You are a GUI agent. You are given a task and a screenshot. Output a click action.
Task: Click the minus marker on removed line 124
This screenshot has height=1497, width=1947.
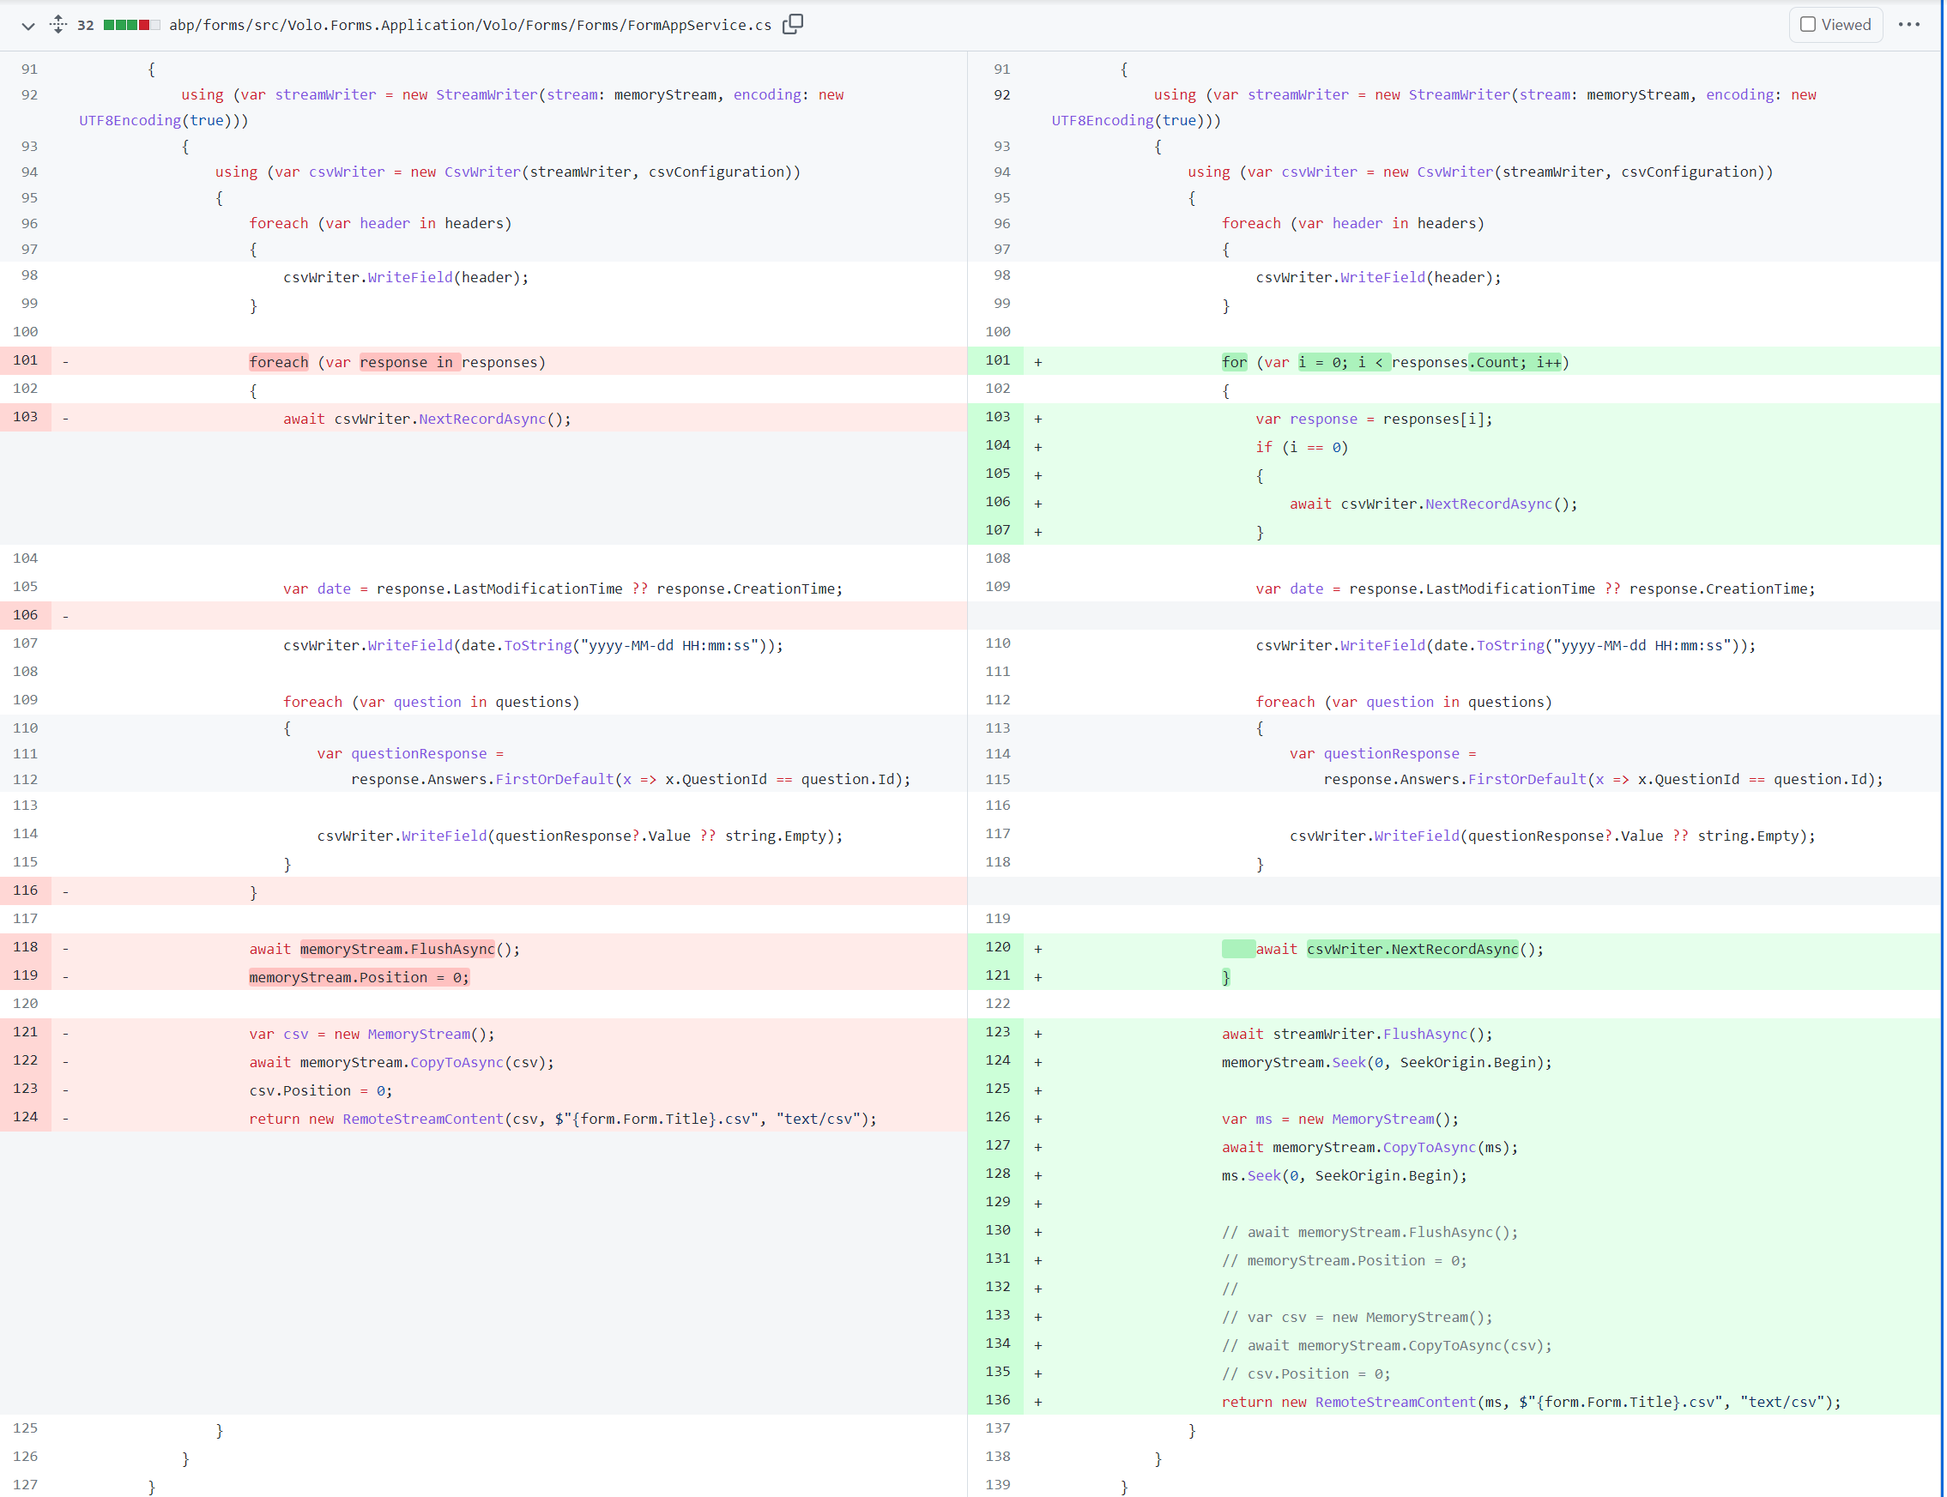pos(66,1120)
